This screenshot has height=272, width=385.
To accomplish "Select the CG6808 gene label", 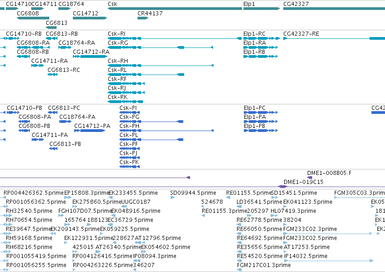I will [x=28, y=13].
